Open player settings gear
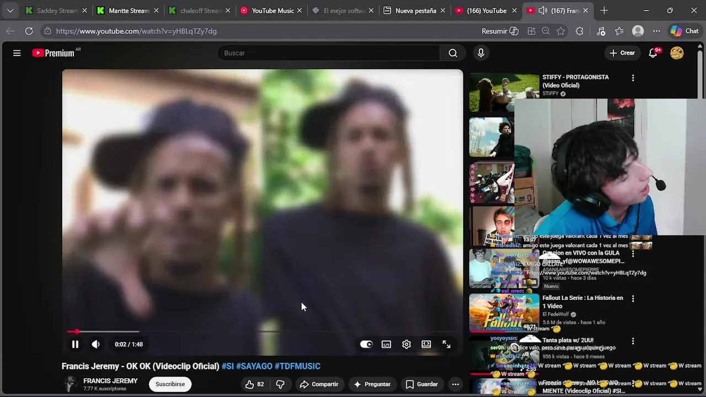706x397 pixels. pos(407,344)
